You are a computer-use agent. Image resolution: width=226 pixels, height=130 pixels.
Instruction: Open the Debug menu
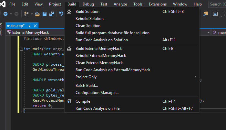pos(88,4)
